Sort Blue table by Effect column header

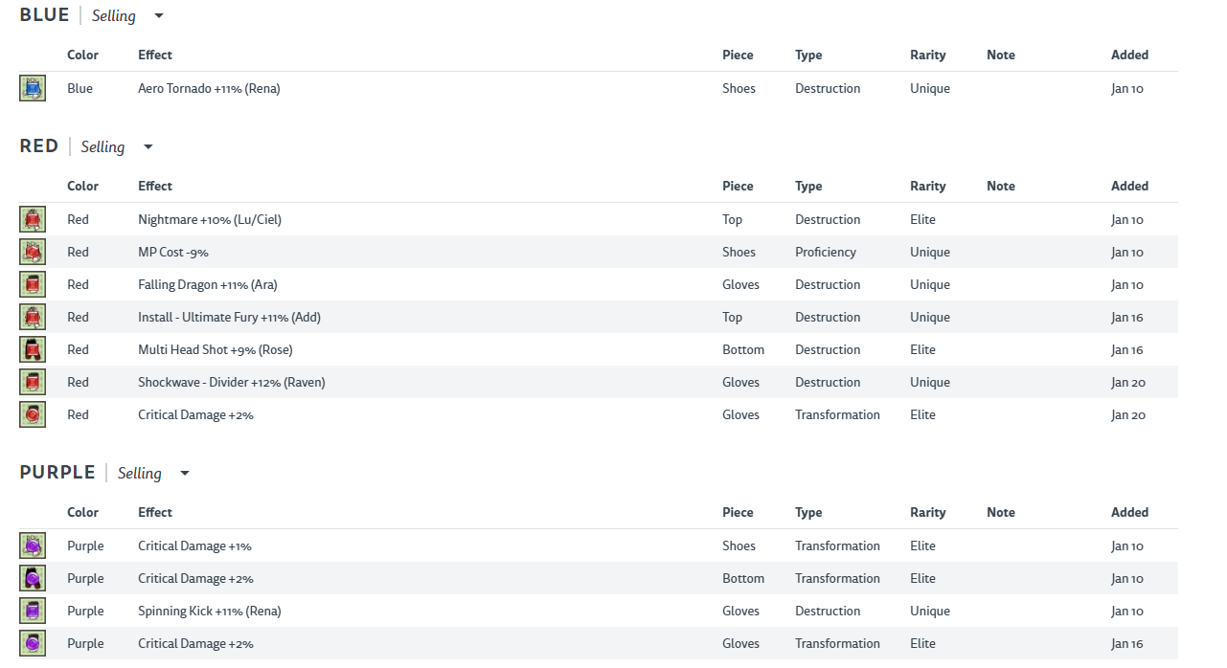point(155,56)
